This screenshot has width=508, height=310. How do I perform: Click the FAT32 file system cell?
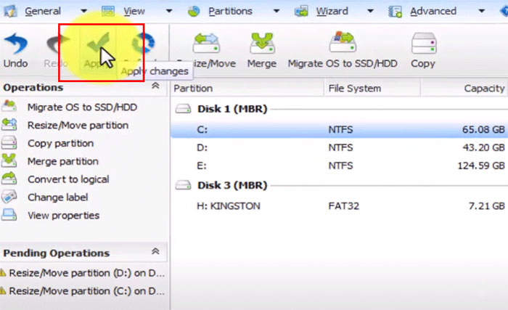(344, 206)
